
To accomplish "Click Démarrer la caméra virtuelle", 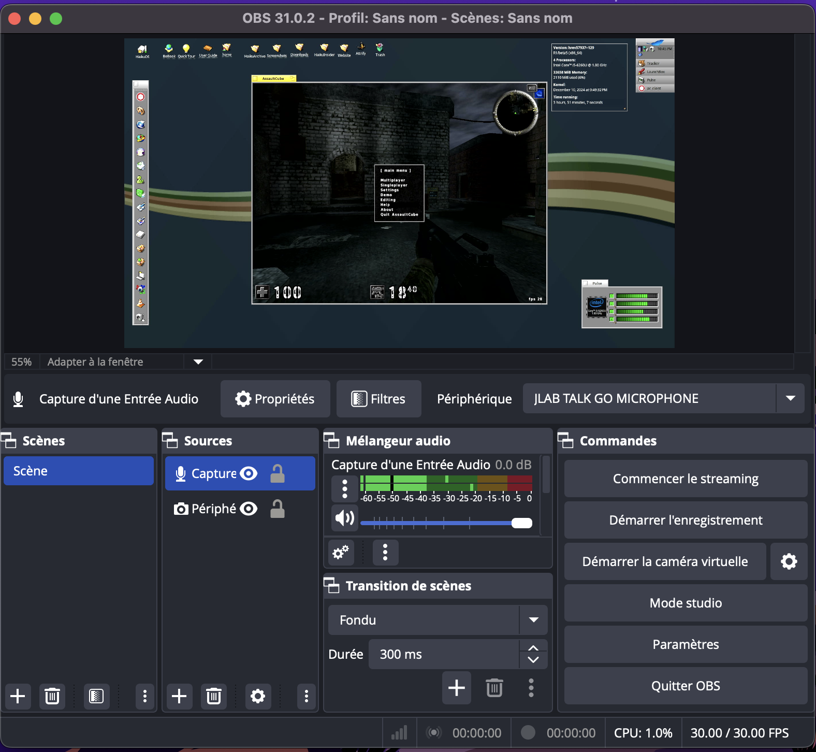I will pyautogui.click(x=665, y=561).
